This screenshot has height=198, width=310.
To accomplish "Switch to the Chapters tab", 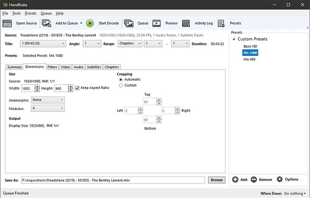I will (x=112, y=67).
